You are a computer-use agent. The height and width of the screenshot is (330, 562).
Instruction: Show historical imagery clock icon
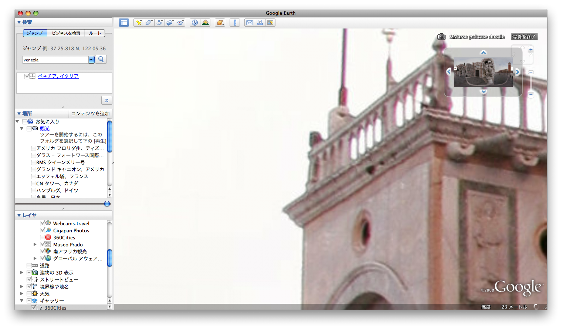[195, 23]
